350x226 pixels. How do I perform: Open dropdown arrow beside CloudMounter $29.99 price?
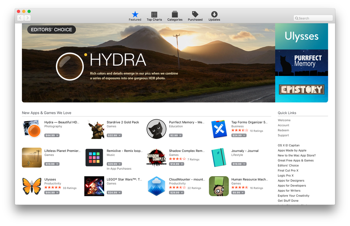182,193
